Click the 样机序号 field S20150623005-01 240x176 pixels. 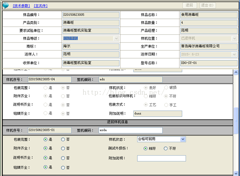tap(50, 130)
